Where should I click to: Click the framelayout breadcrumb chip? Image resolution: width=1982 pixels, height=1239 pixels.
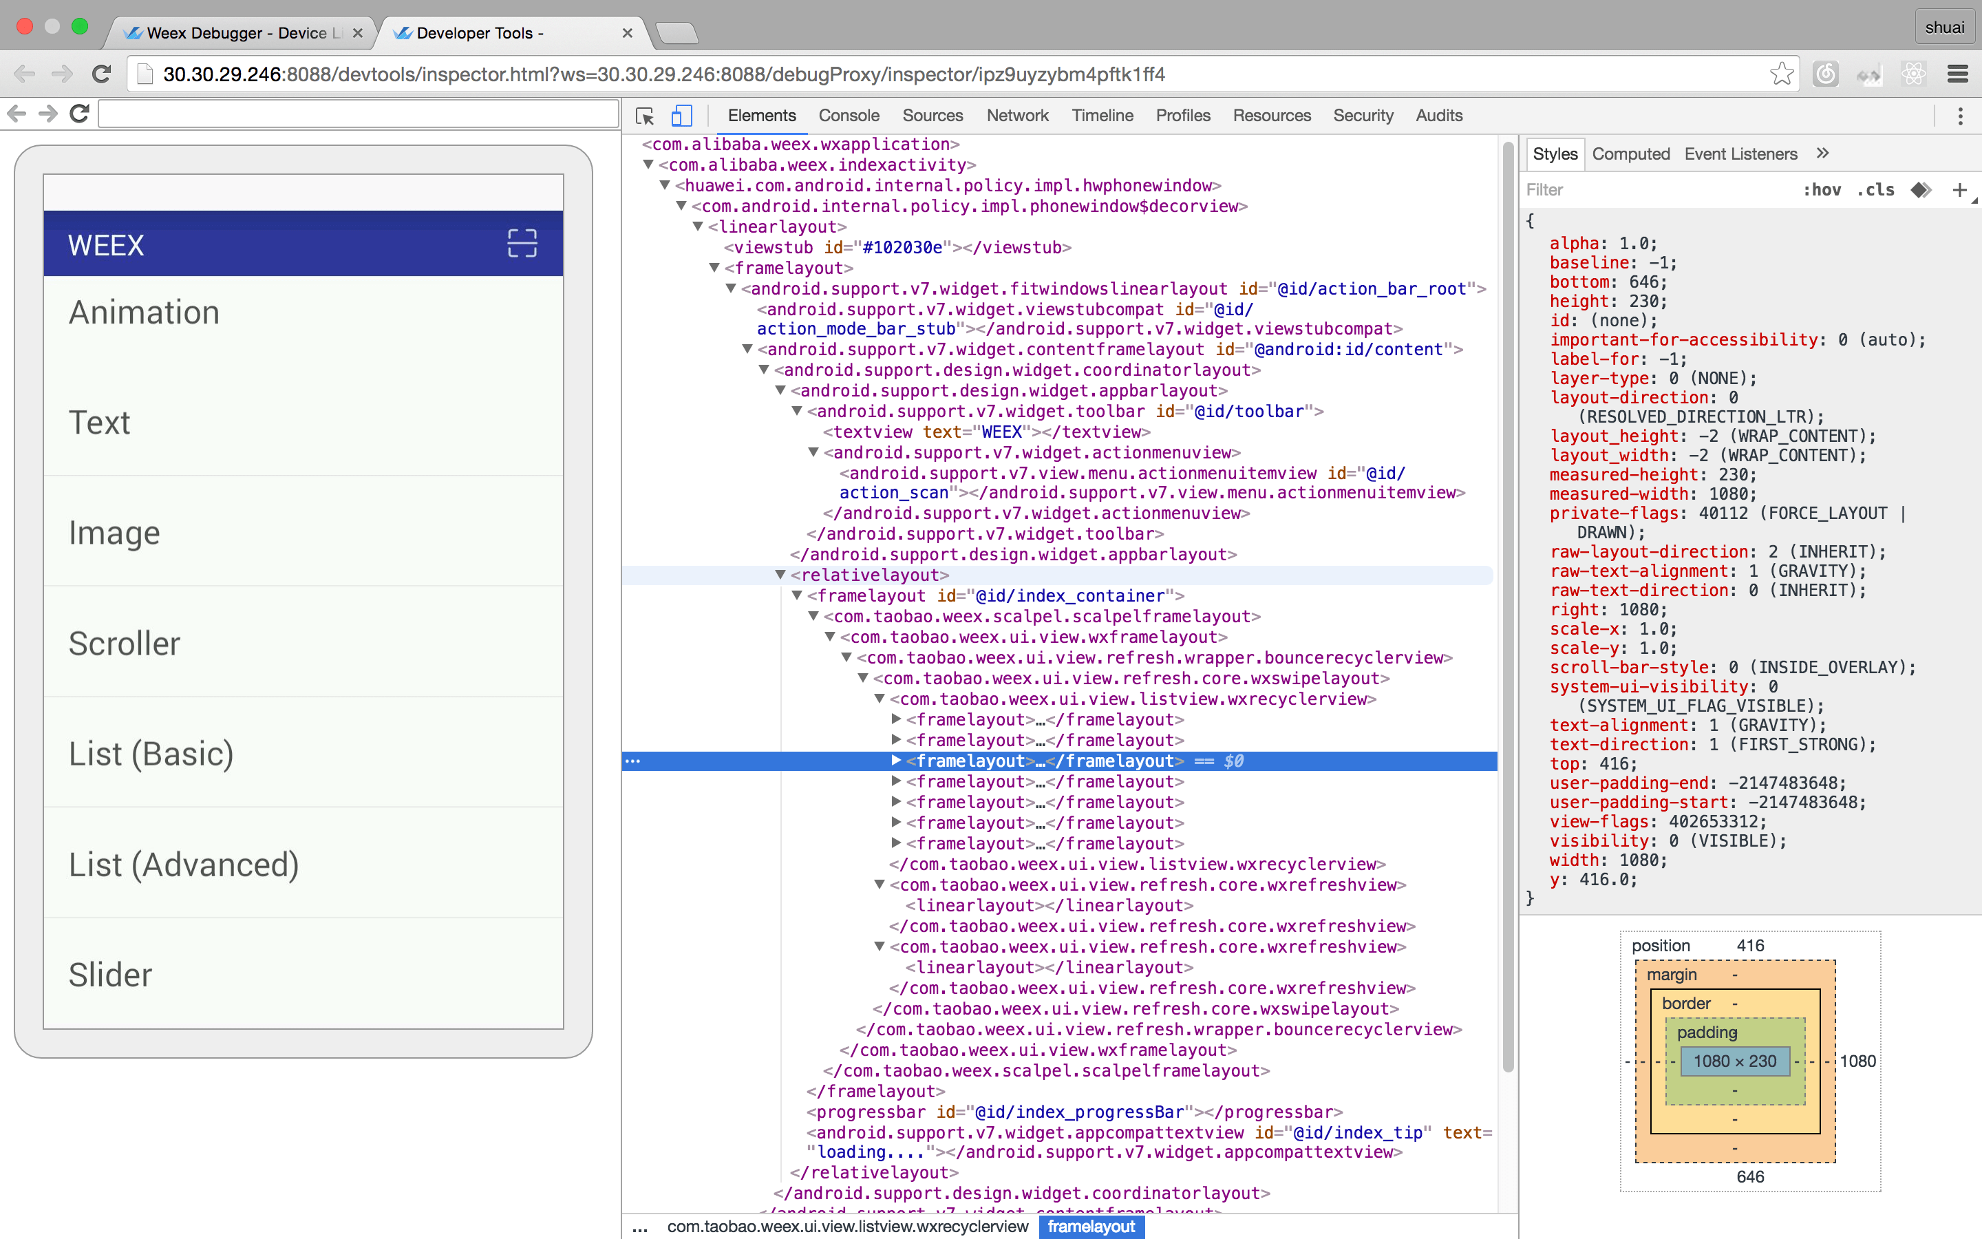pyautogui.click(x=1091, y=1227)
